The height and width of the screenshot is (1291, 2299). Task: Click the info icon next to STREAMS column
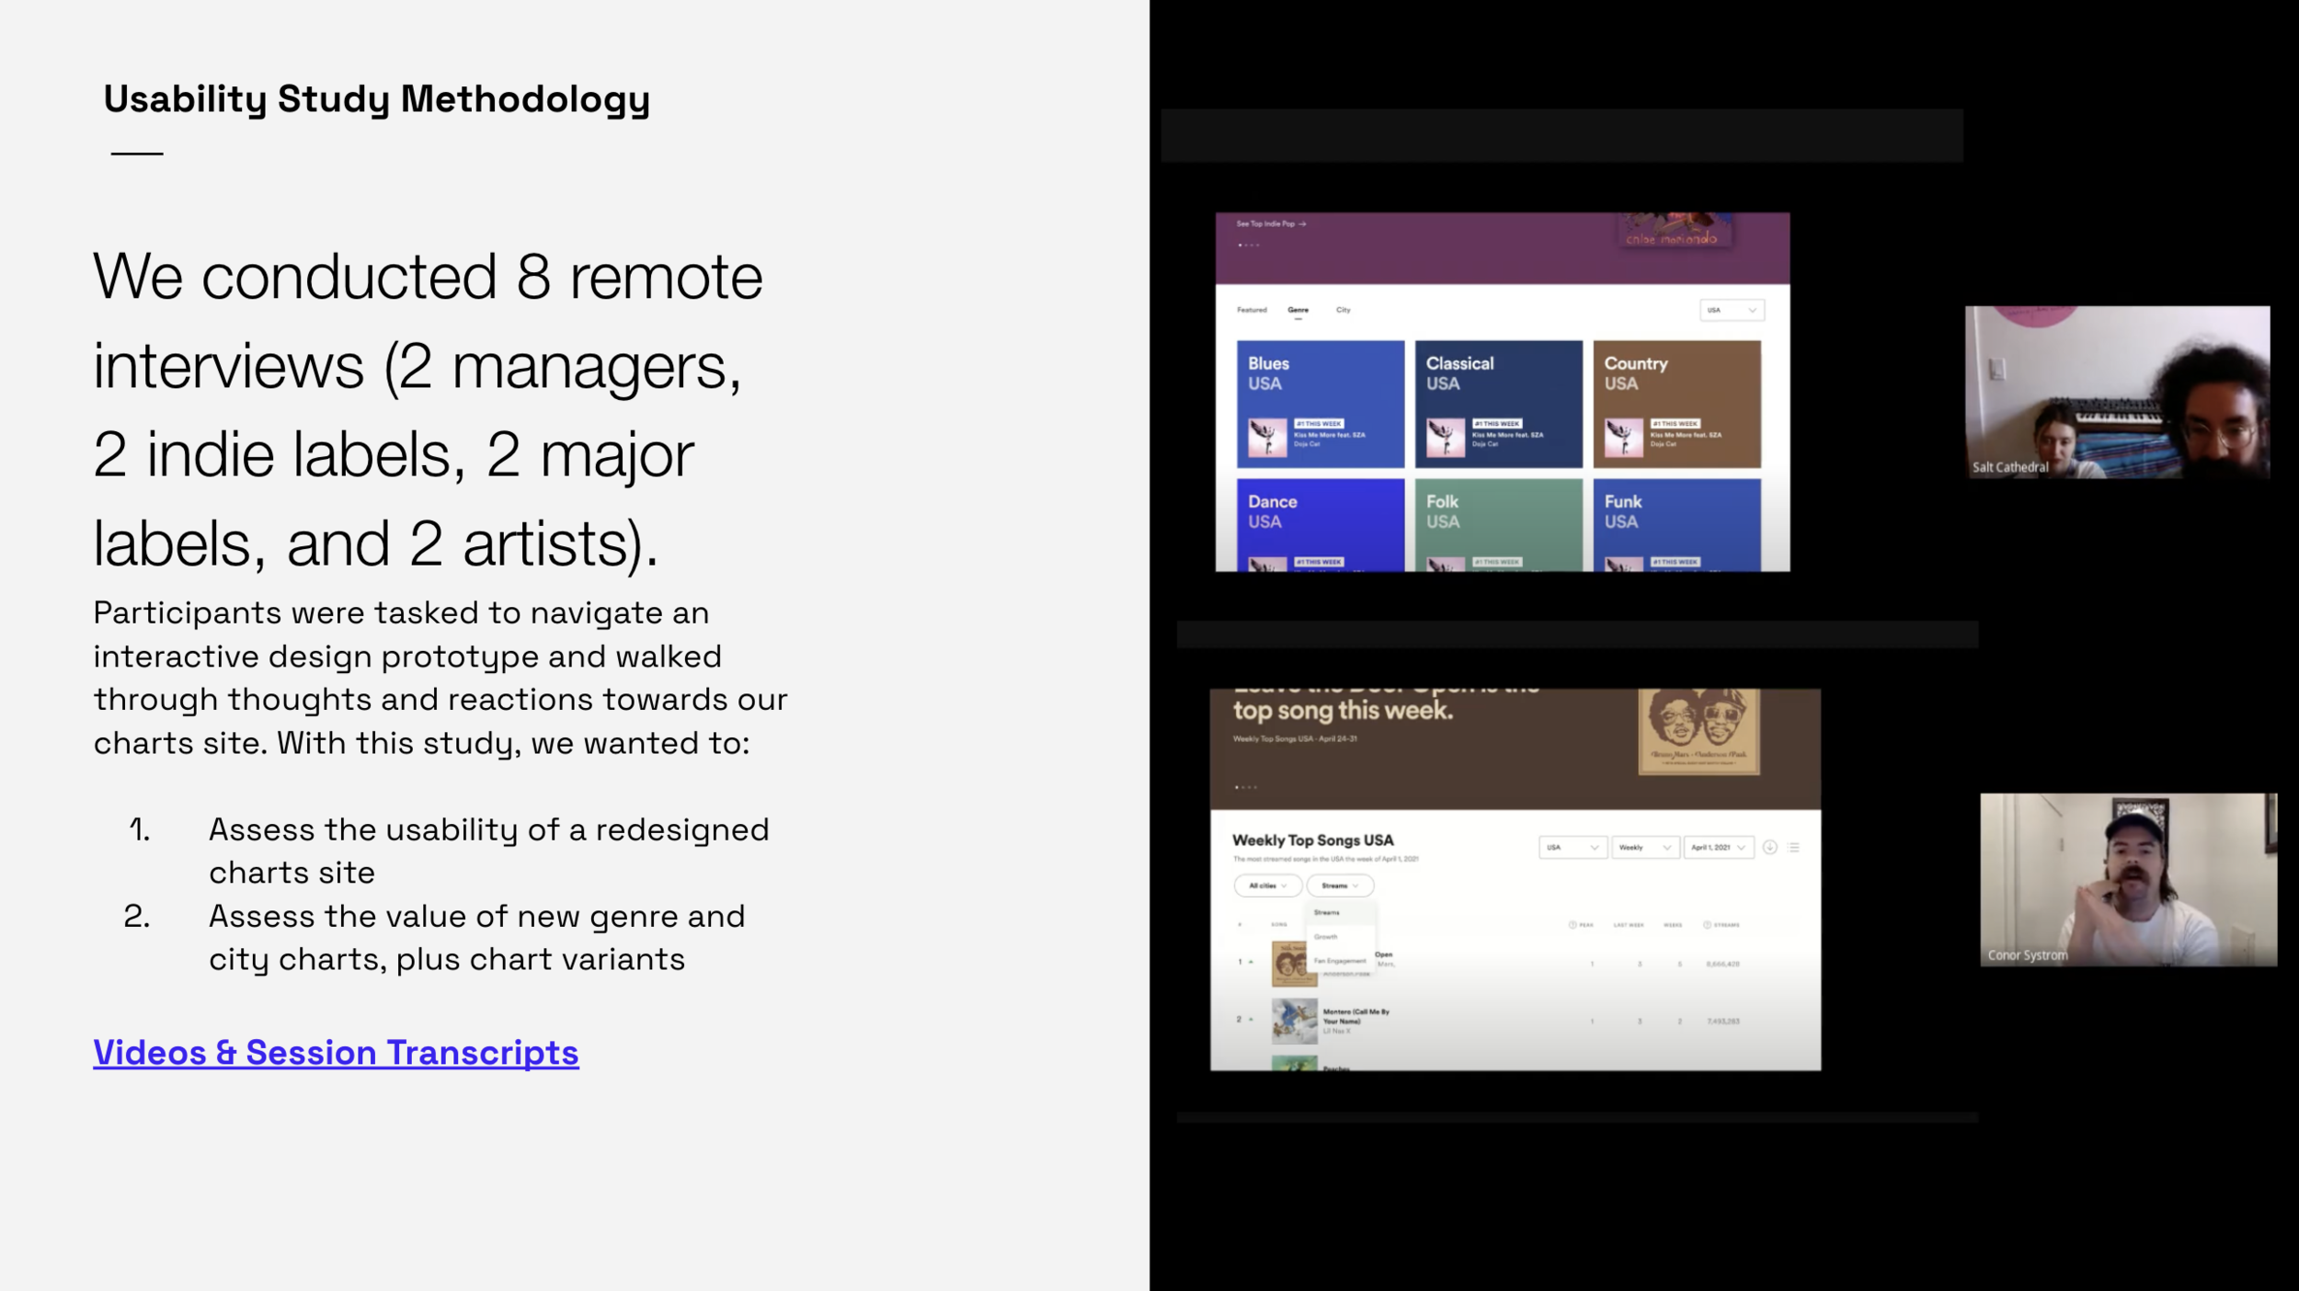[1707, 925]
